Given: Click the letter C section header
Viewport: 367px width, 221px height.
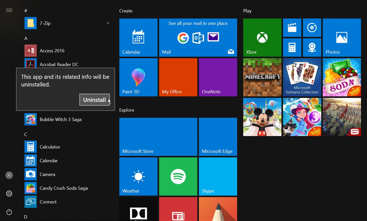Looking at the screenshot, I should tap(26, 135).
